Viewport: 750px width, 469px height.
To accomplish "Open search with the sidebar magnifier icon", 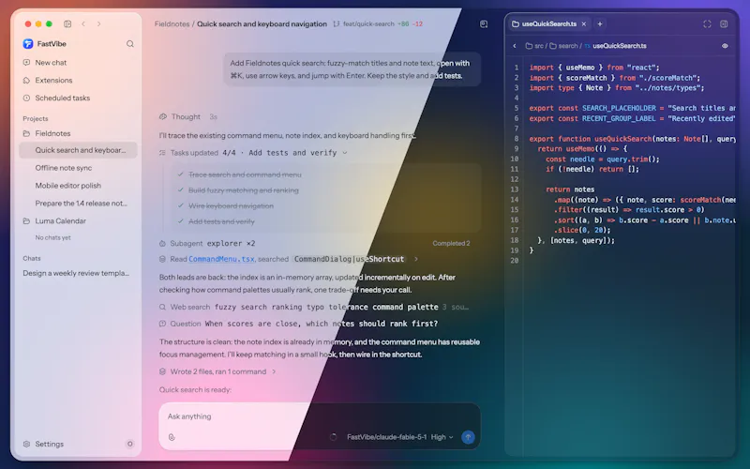I will click(x=129, y=44).
